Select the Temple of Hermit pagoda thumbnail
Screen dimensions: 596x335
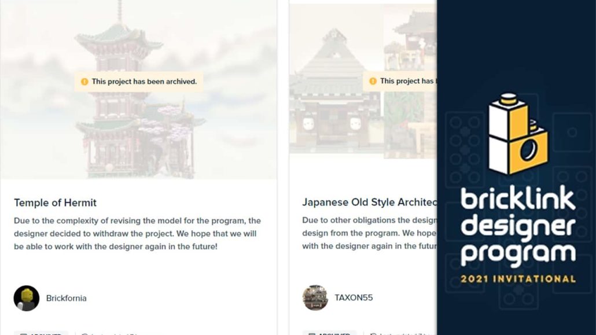[139, 89]
